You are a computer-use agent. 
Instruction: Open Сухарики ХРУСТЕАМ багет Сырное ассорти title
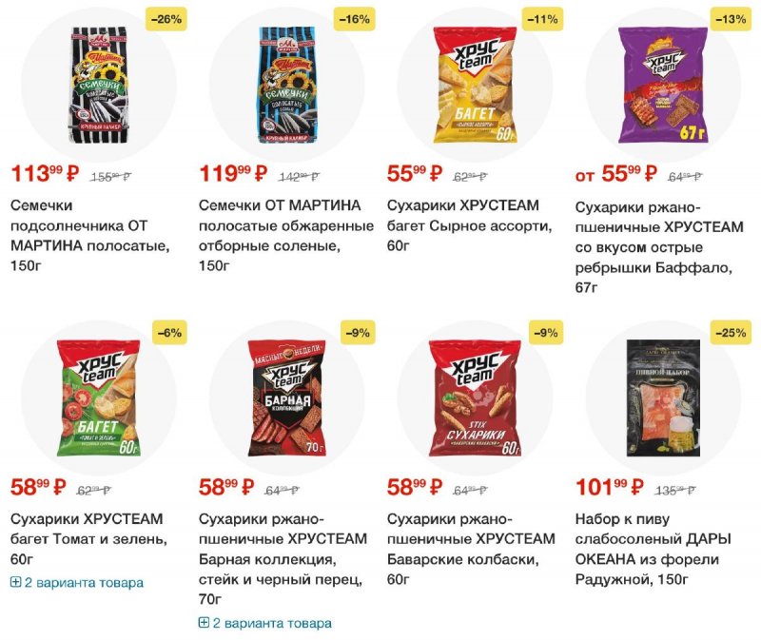click(x=470, y=225)
